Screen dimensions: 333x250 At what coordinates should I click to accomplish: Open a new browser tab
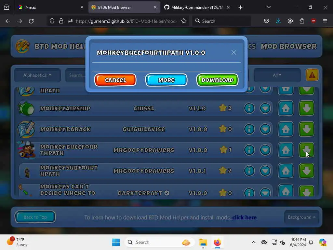point(240,7)
